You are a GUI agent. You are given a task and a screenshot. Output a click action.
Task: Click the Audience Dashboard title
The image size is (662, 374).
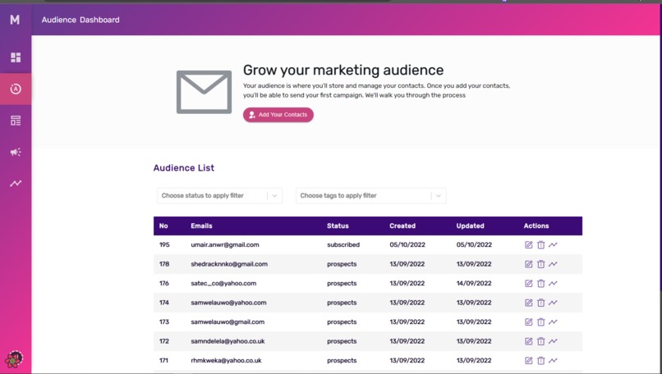[80, 20]
